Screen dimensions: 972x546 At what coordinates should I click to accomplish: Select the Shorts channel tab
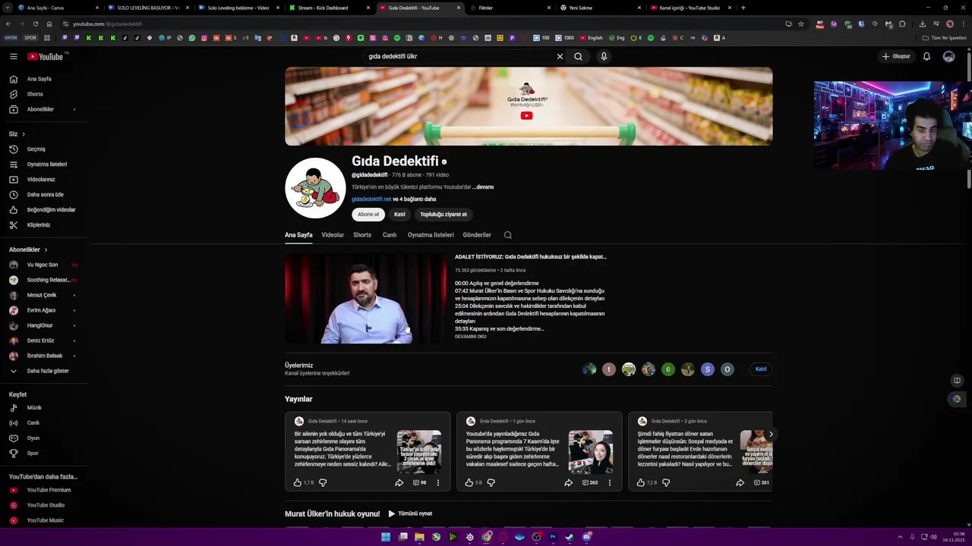tap(362, 235)
